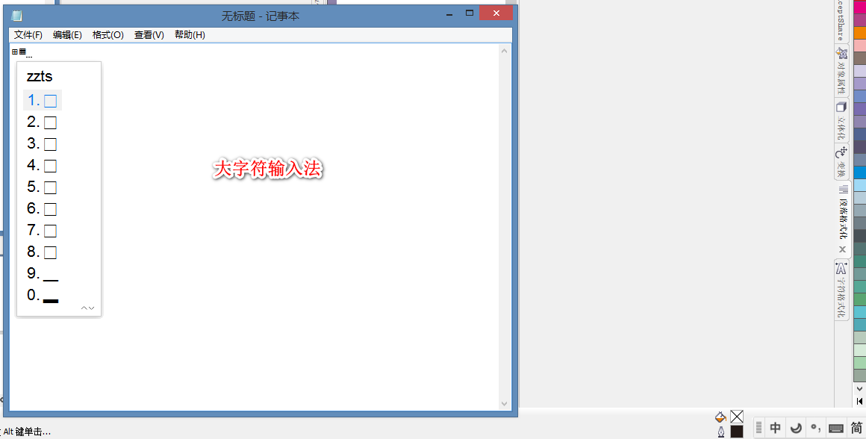This screenshot has height=439, width=866.
Task: Toggle the 中 Chinese/English input mode
Action: [776, 428]
